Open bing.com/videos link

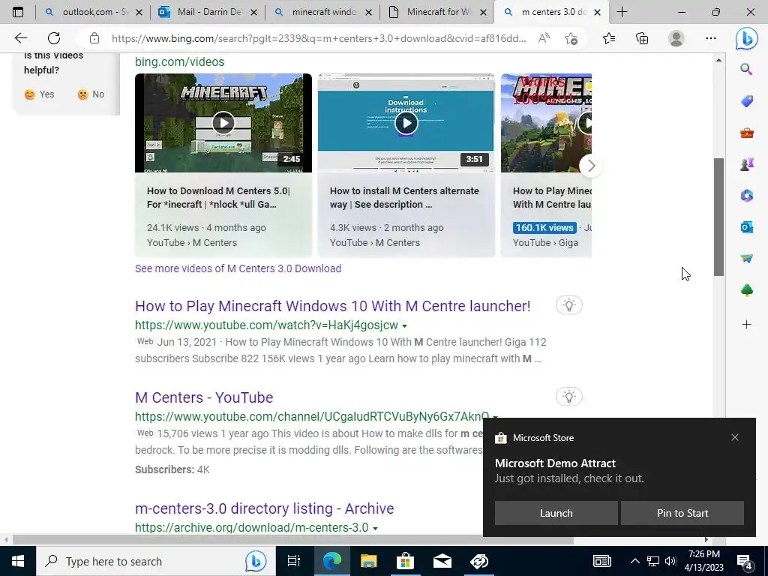179,61
